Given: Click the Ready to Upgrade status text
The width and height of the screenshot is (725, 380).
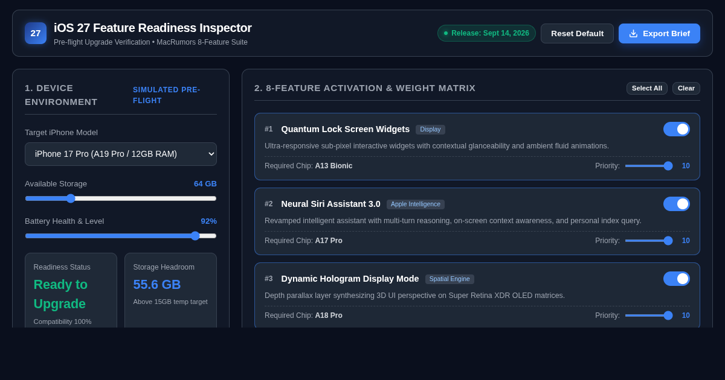Looking at the screenshot, I should coord(60,294).
